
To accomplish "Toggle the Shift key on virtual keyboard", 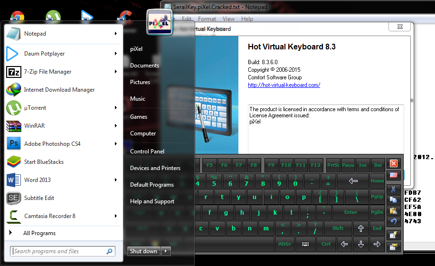I will (x=338, y=228).
